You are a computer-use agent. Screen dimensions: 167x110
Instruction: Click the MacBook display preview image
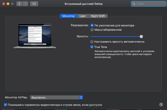pos(35,36)
